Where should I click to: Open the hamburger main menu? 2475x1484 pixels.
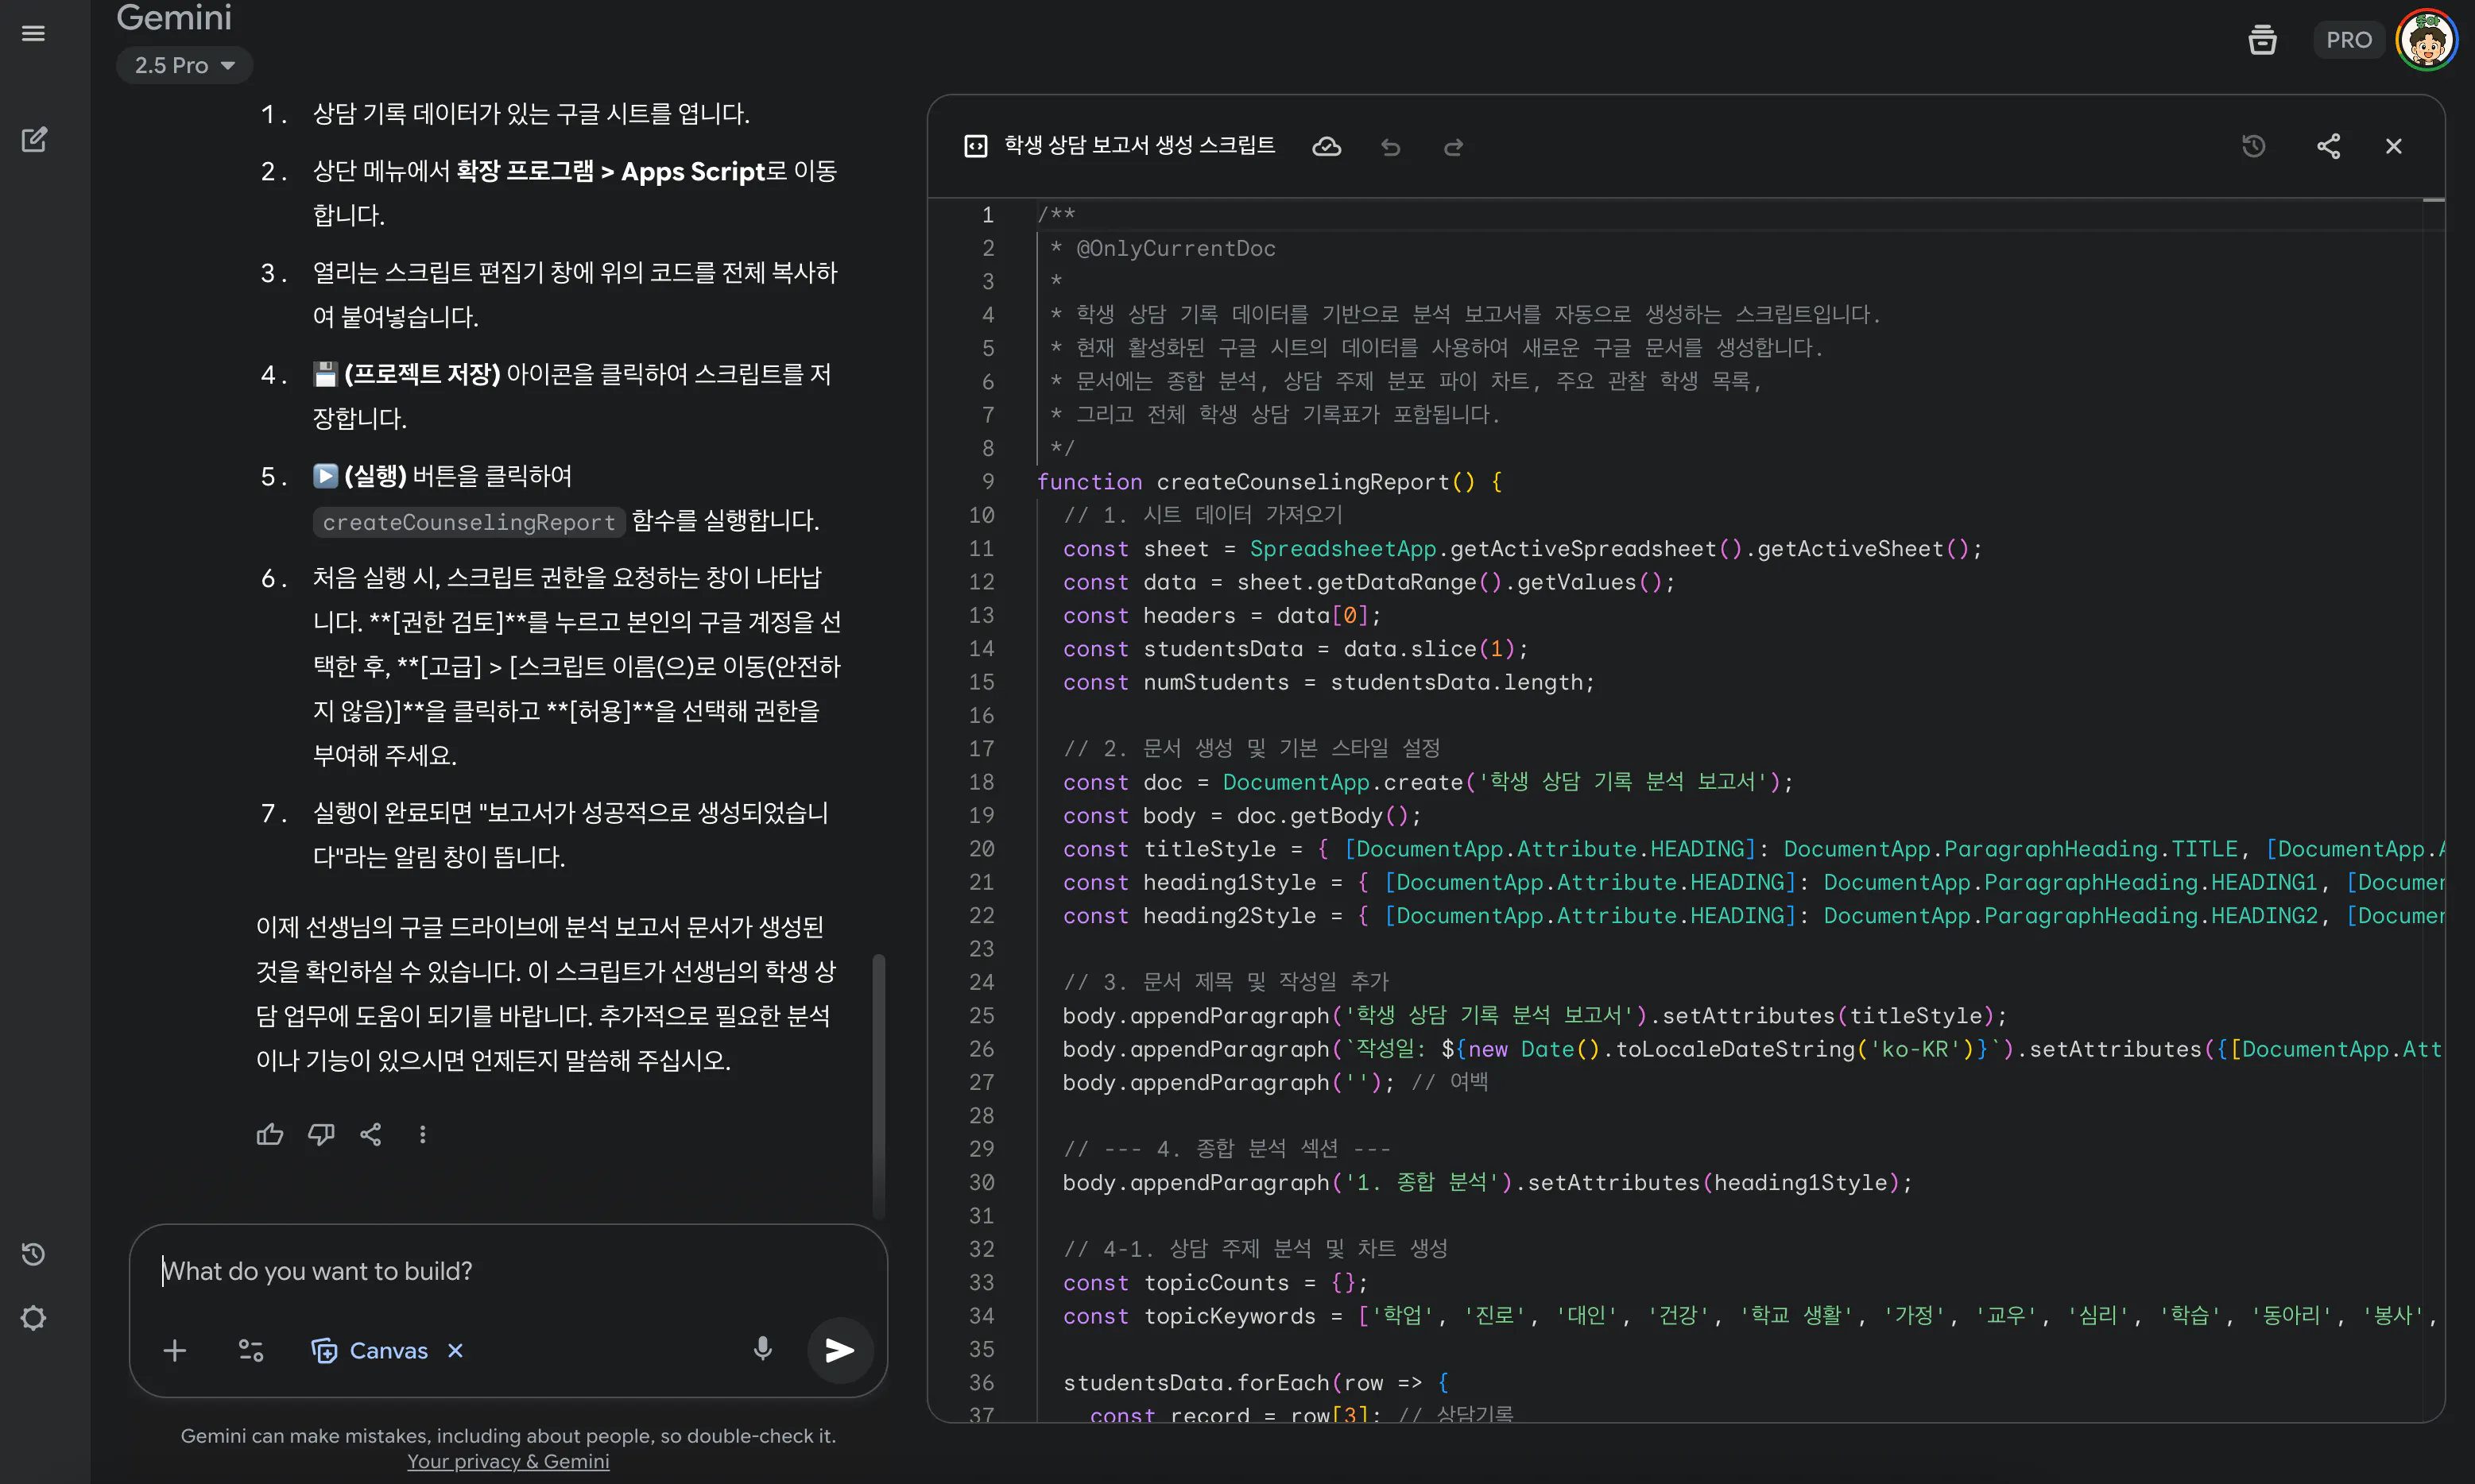click(x=33, y=34)
